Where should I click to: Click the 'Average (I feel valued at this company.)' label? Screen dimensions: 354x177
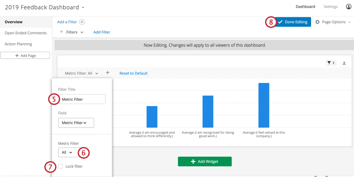coord(264,135)
